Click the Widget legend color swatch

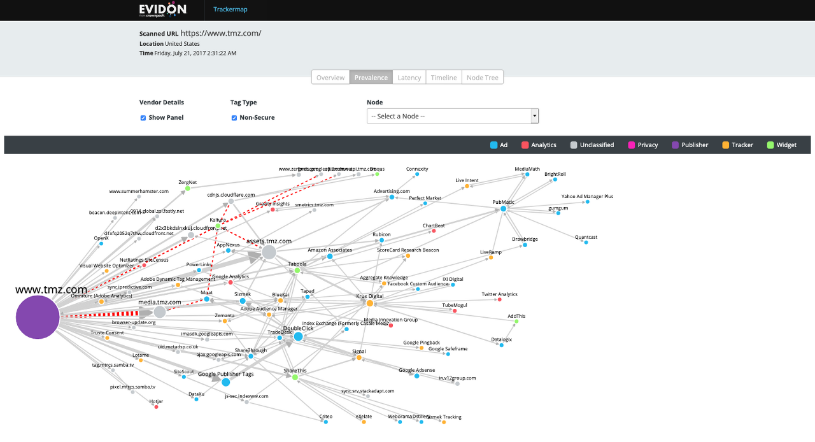click(770, 145)
